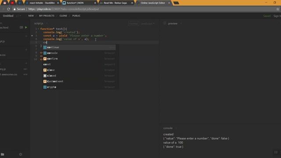Viewport: 281px width, 158px height.
Task: Switch to the 'function* | MDN' tab
Action: point(79,3)
